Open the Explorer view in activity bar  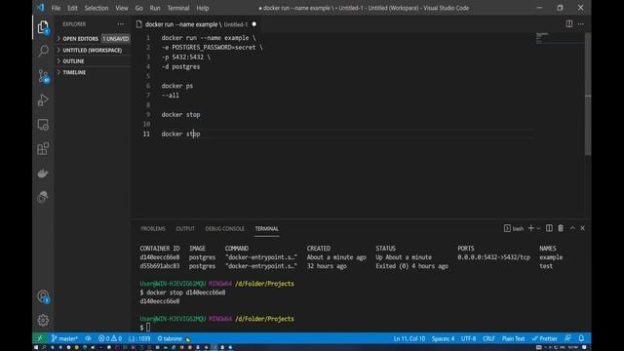(43, 27)
